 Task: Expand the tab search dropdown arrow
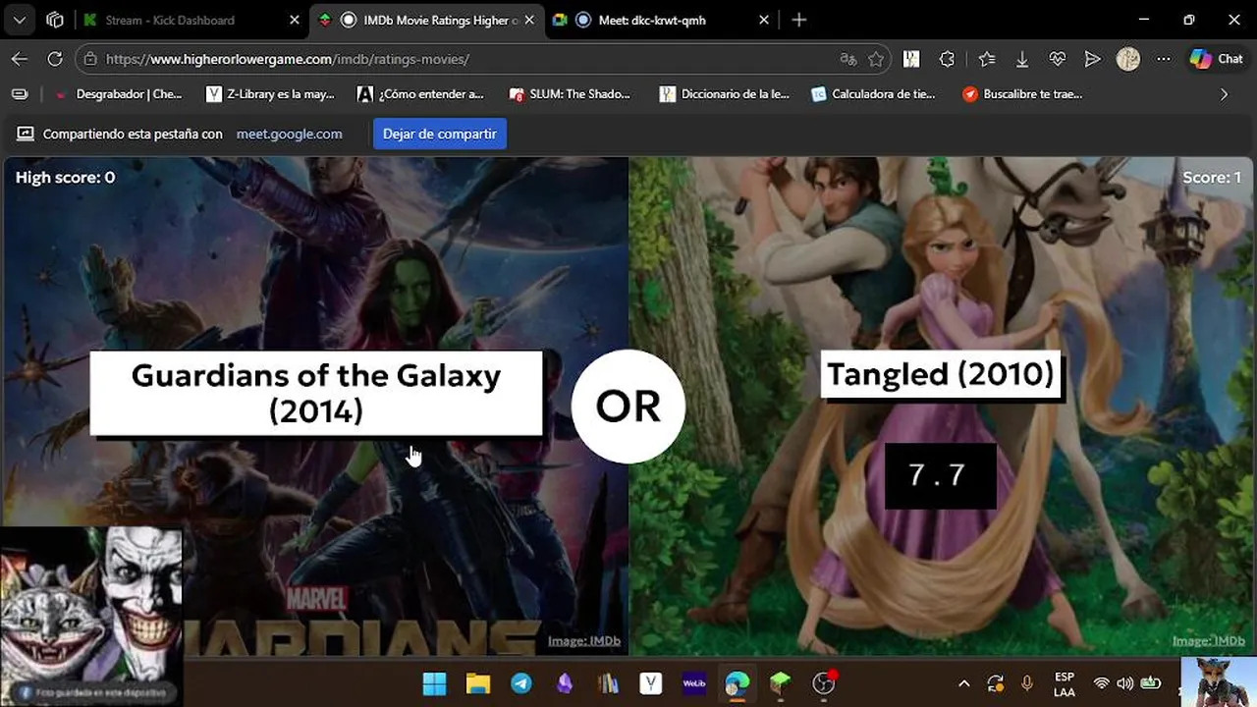pos(20,20)
